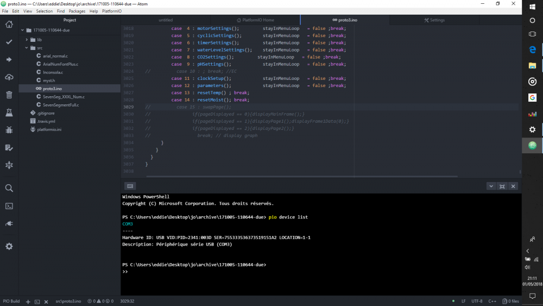543x306 pixels.
Task: Open Windows Start button
Action: 532,7
